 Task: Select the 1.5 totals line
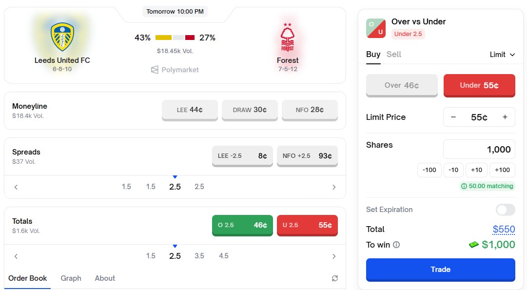[151, 256]
